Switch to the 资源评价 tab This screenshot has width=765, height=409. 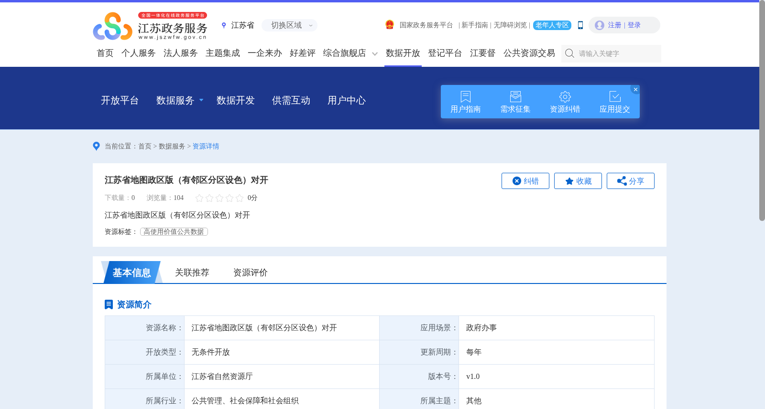251,273
